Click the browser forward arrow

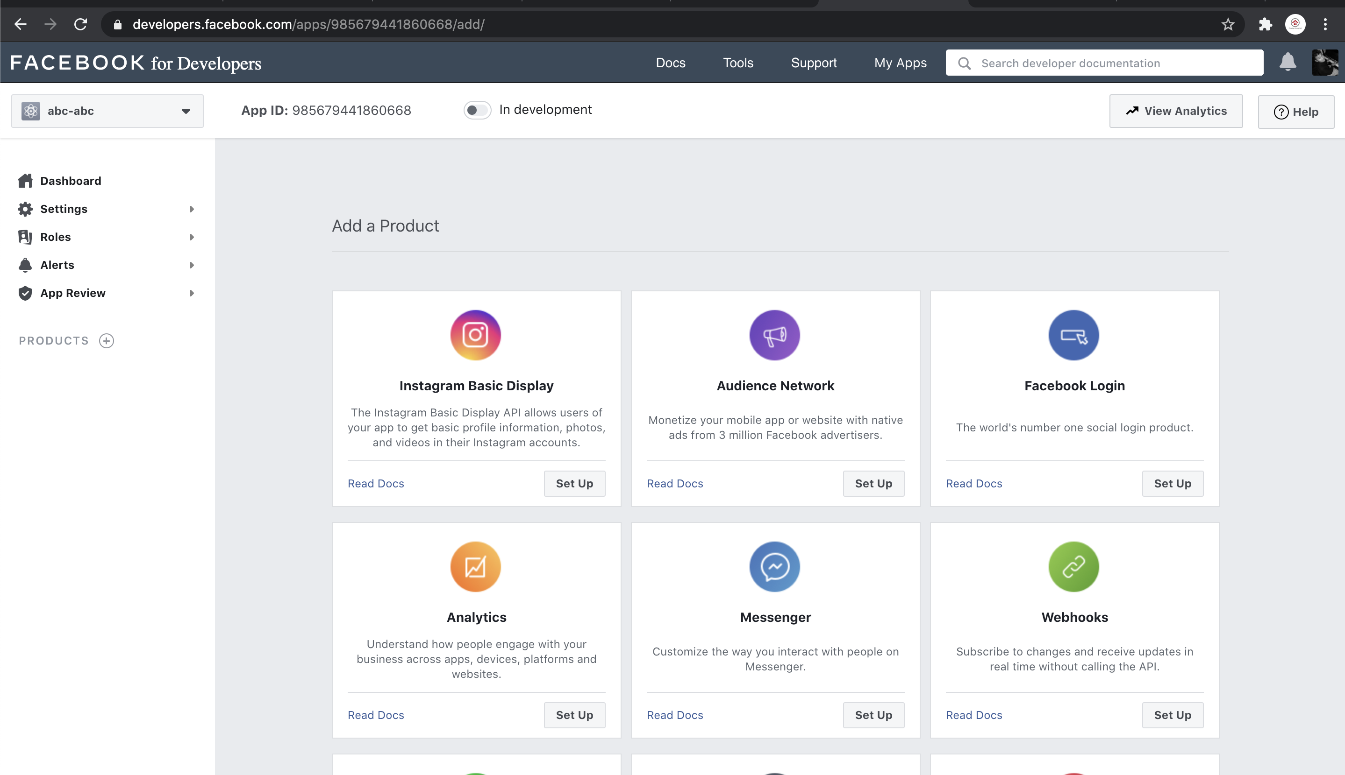coord(50,24)
